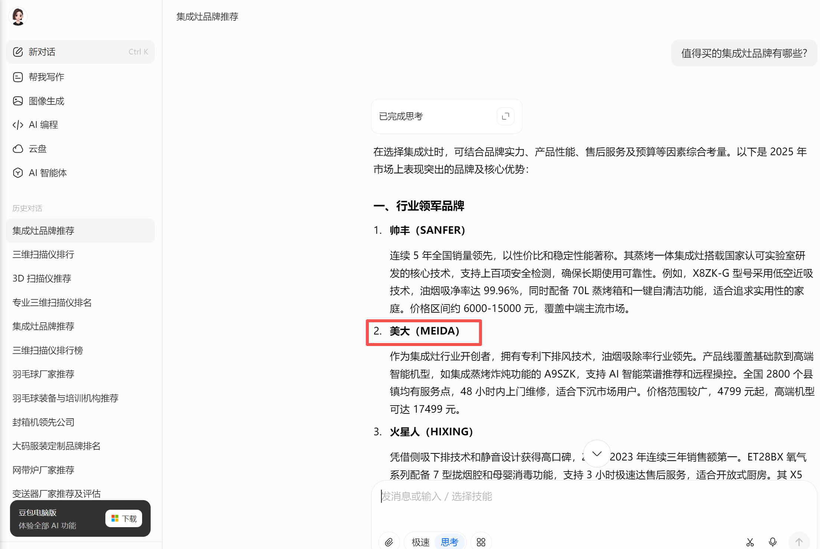Screen dimensions: 820x549
Task: Open 图像生成 image generation
Action: point(46,101)
